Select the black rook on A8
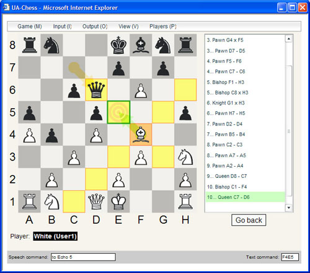310x273 pixels. 29,45
